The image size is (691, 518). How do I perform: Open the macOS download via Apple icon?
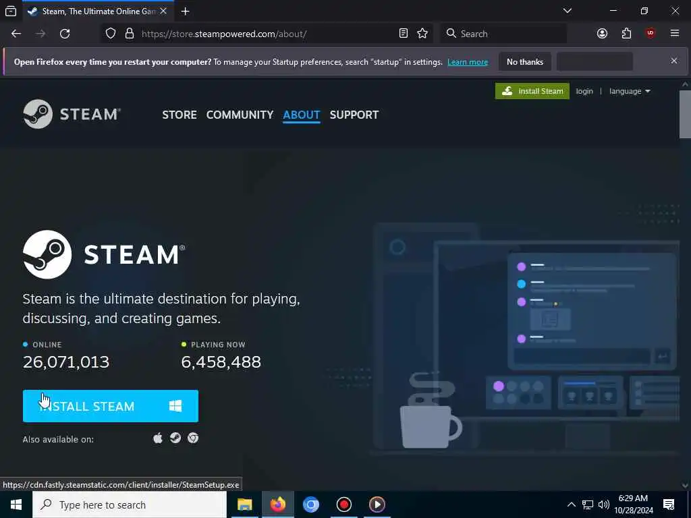coord(158,438)
